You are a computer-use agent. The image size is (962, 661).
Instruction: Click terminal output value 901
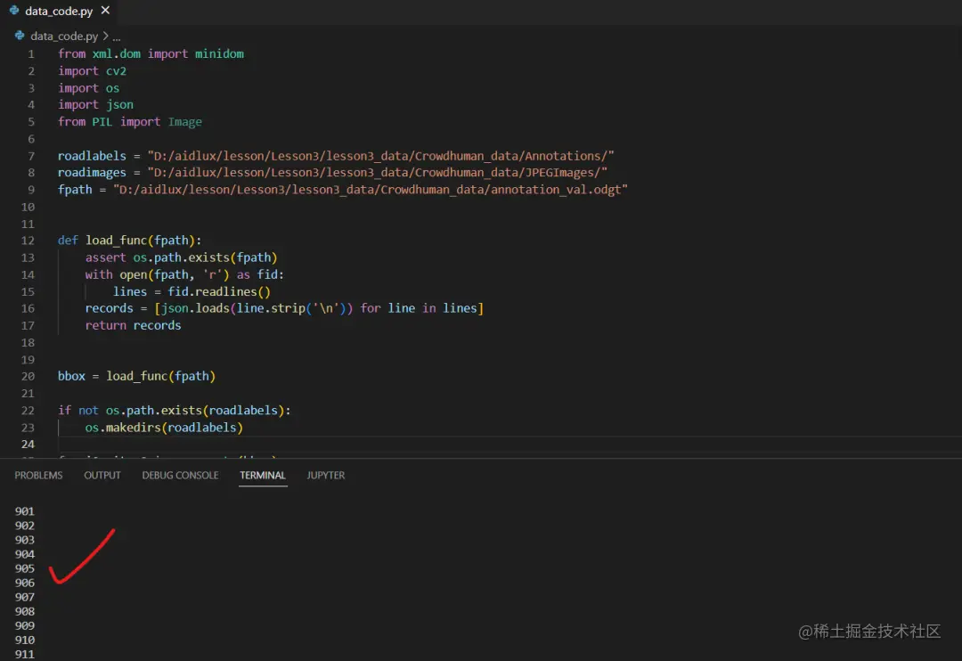click(25, 511)
